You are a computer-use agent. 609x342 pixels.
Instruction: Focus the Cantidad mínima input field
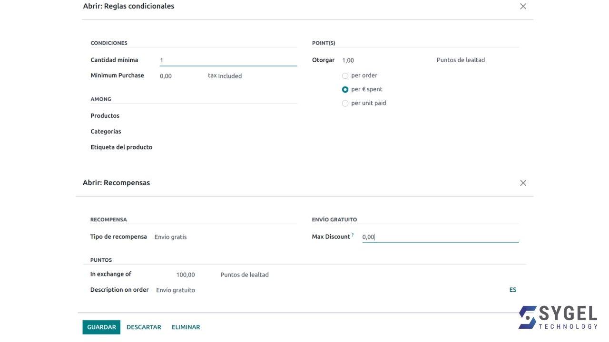click(227, 60)
